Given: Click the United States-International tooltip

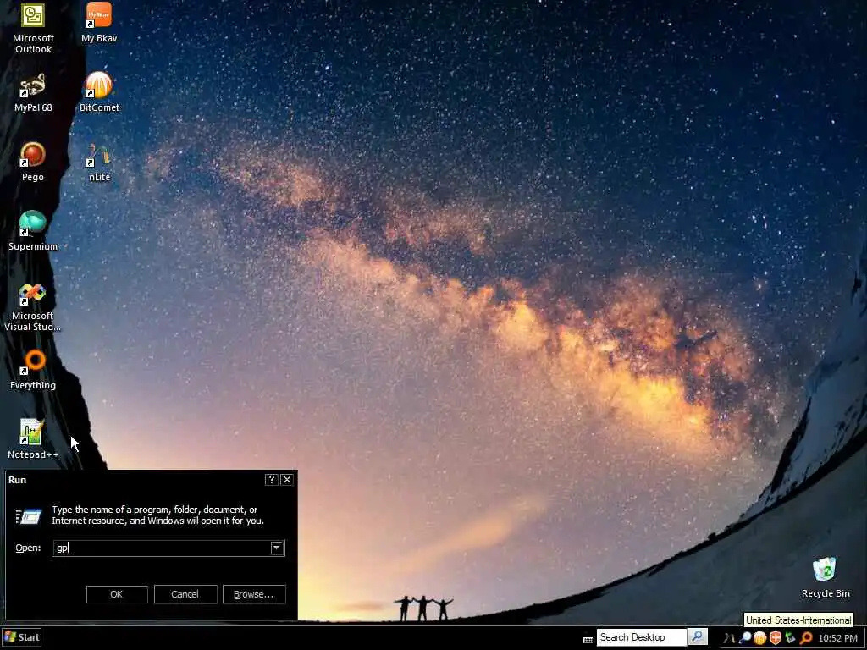Looking at the screenshot, I should coord(798,620).
